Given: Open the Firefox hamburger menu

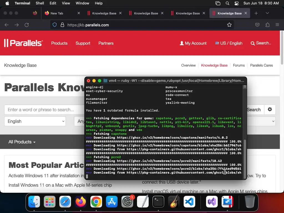Looking at the screenshot, I should (277, 25).
